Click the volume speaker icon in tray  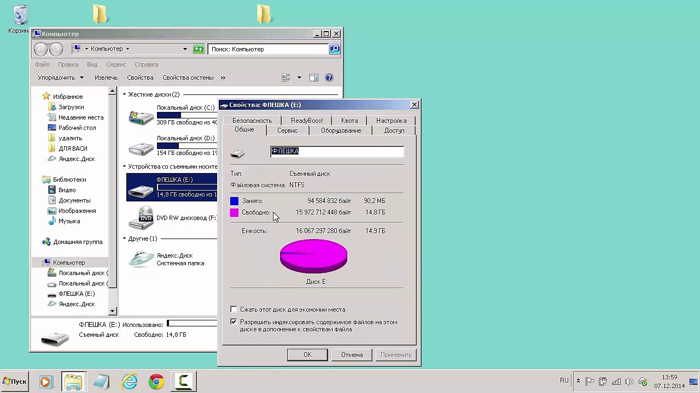tap(629, 382)
